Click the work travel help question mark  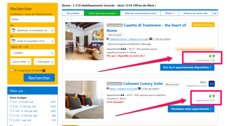pos(44,71)
